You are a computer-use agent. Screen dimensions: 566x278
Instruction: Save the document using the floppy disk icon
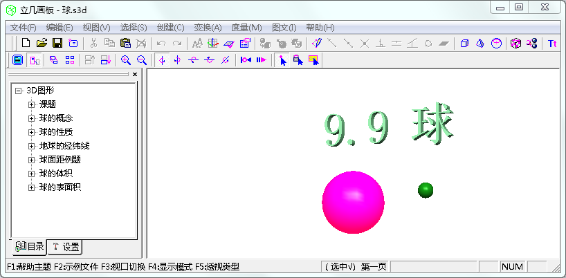click(x=57, y=44)
